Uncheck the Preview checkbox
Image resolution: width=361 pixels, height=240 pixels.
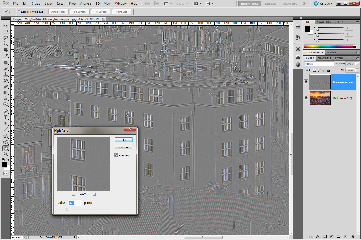pyautogui.click(x=116, y=155)
